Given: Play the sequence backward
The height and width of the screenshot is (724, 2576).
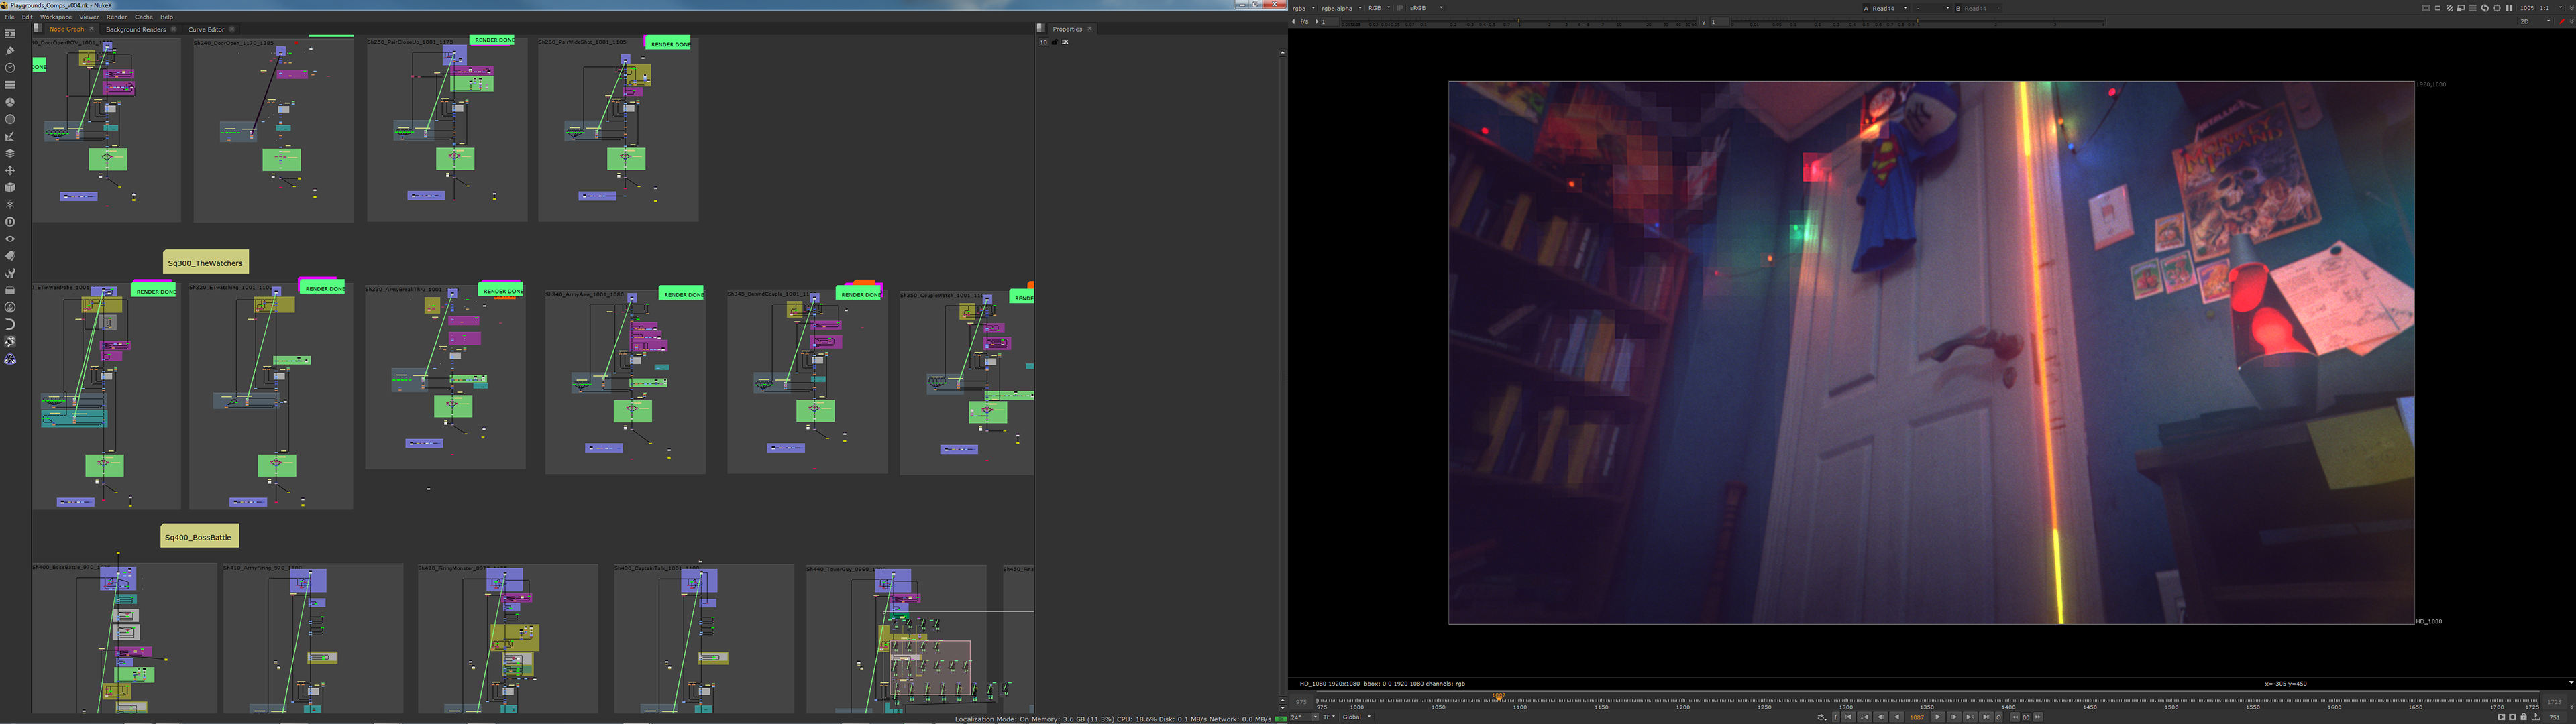Looking at the screenshot, I should point(1897,717).
